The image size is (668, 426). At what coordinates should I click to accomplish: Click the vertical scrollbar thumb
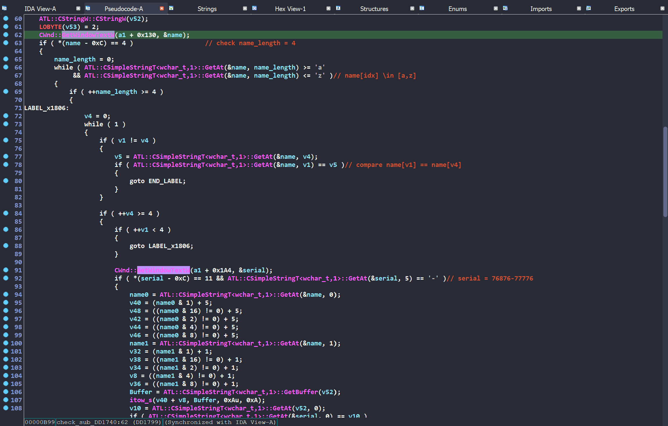pos(665,172)
